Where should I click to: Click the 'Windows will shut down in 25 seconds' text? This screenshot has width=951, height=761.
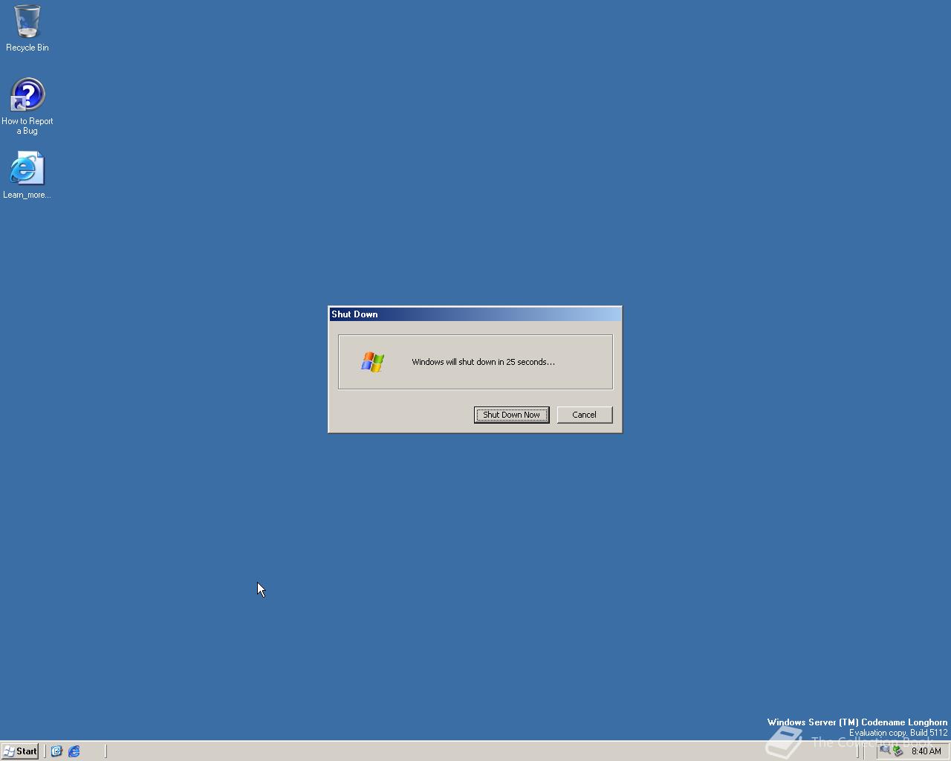tap(483, 362)
